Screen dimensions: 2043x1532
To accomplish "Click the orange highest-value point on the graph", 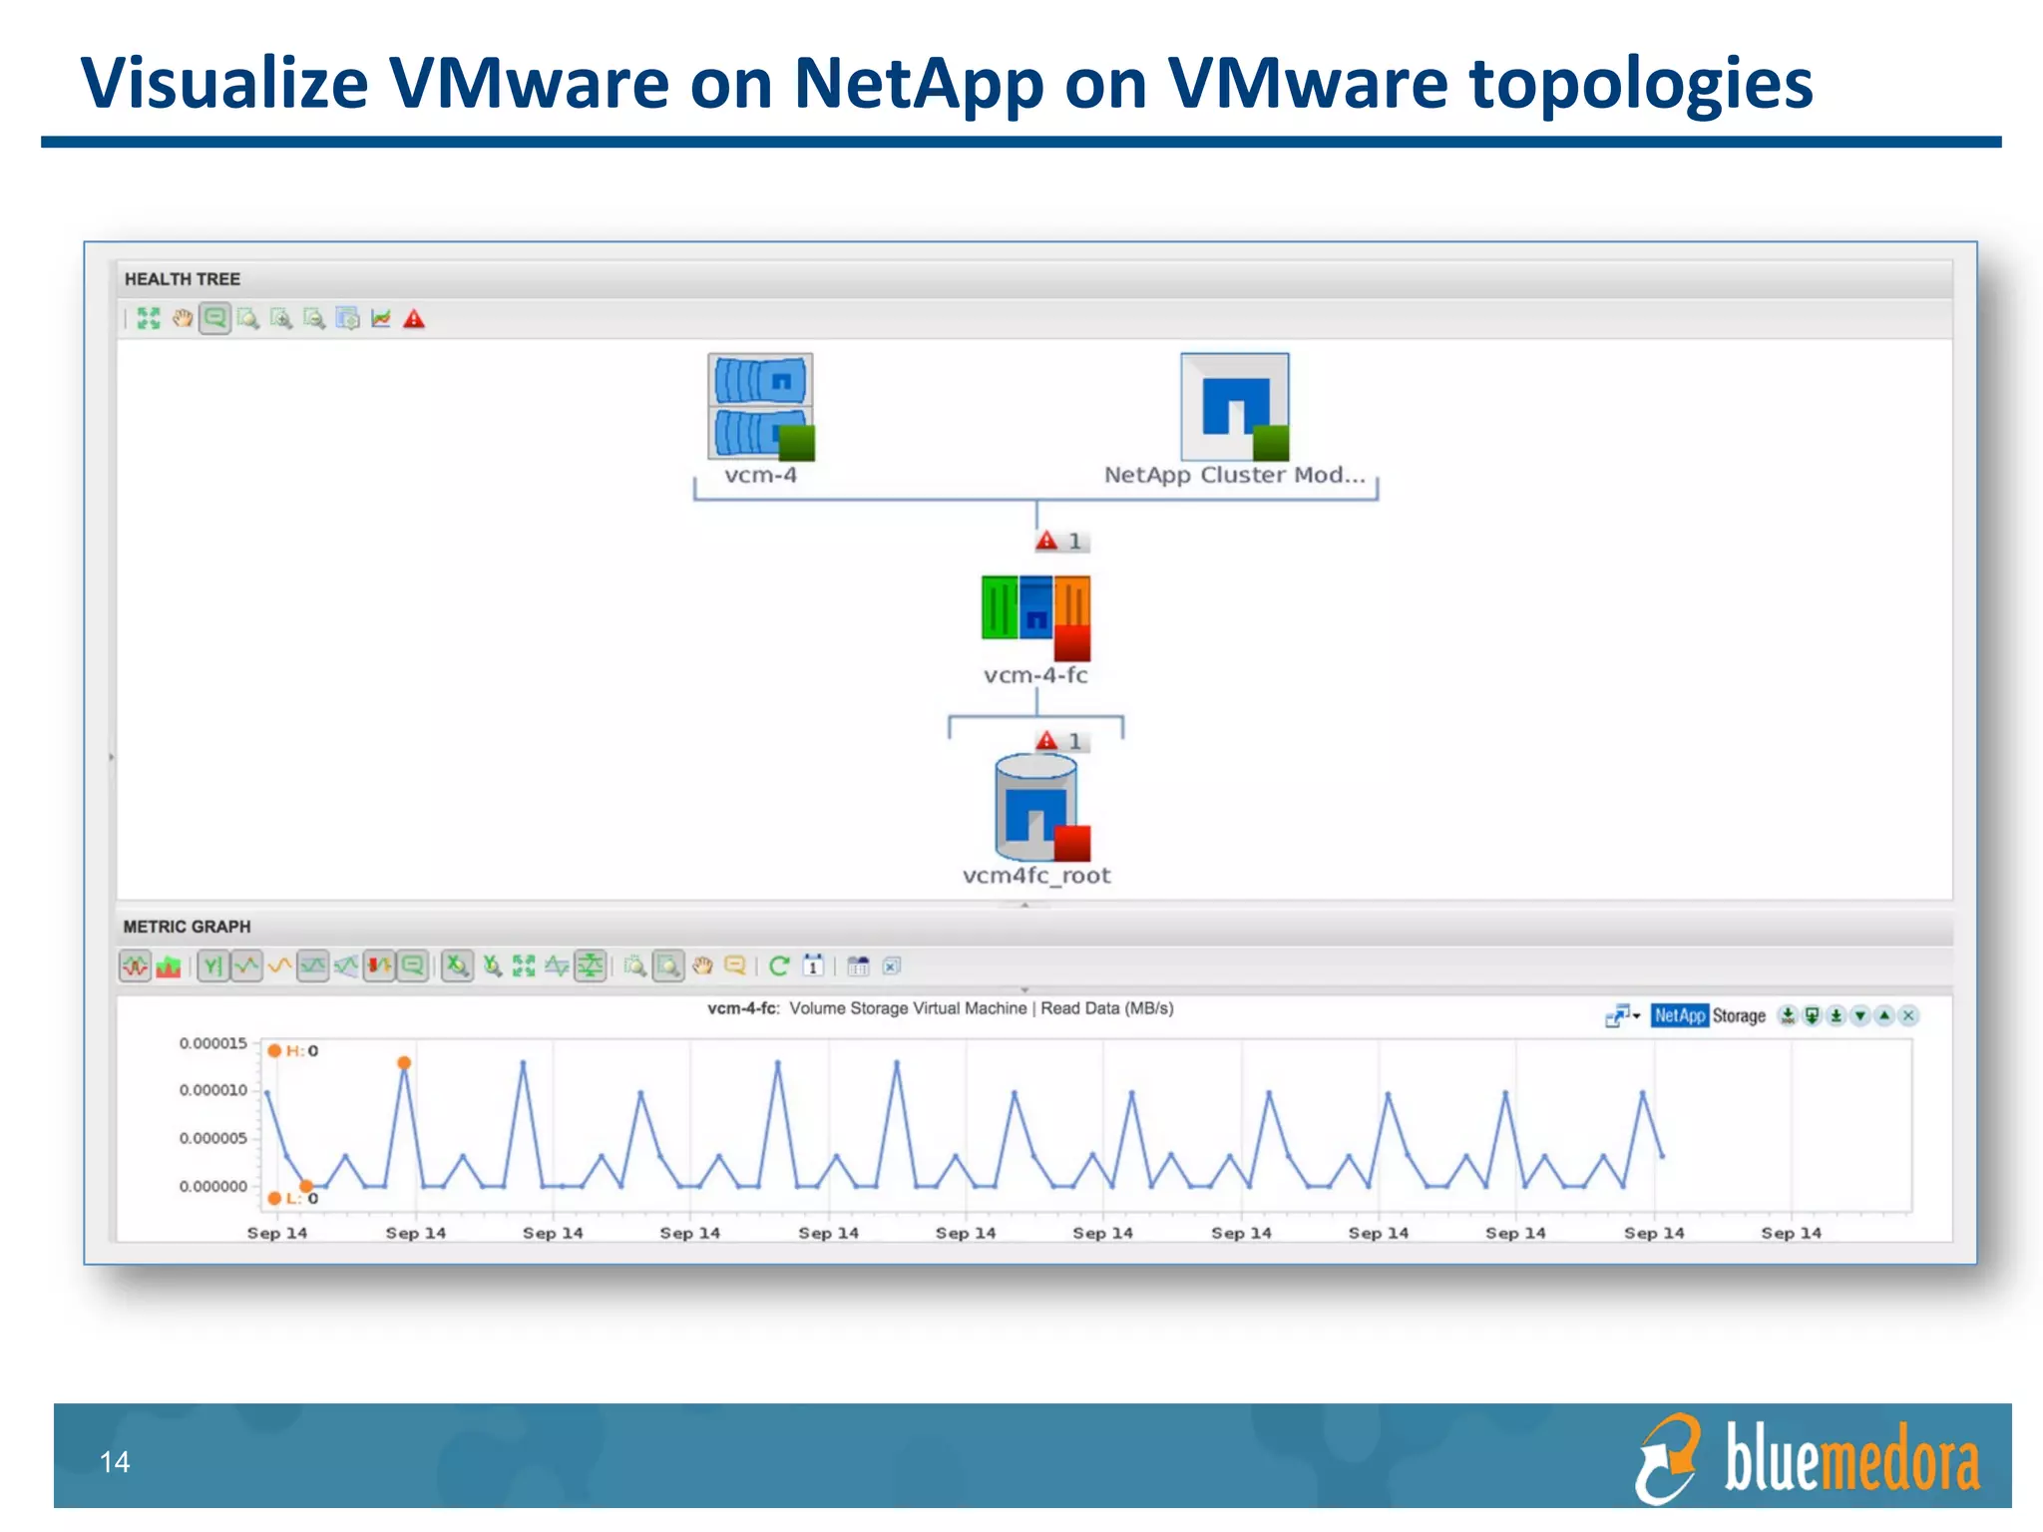I will pyautogui.click(x=404, y=1063).
